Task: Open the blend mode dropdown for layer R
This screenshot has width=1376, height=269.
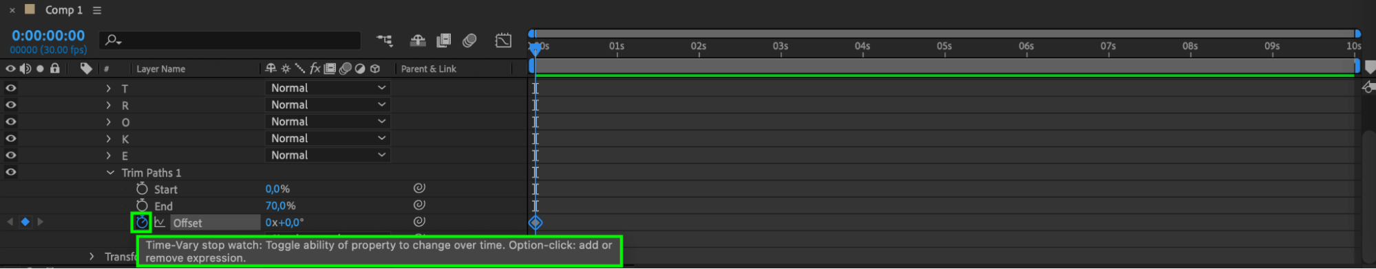Action: pos(328,105)
